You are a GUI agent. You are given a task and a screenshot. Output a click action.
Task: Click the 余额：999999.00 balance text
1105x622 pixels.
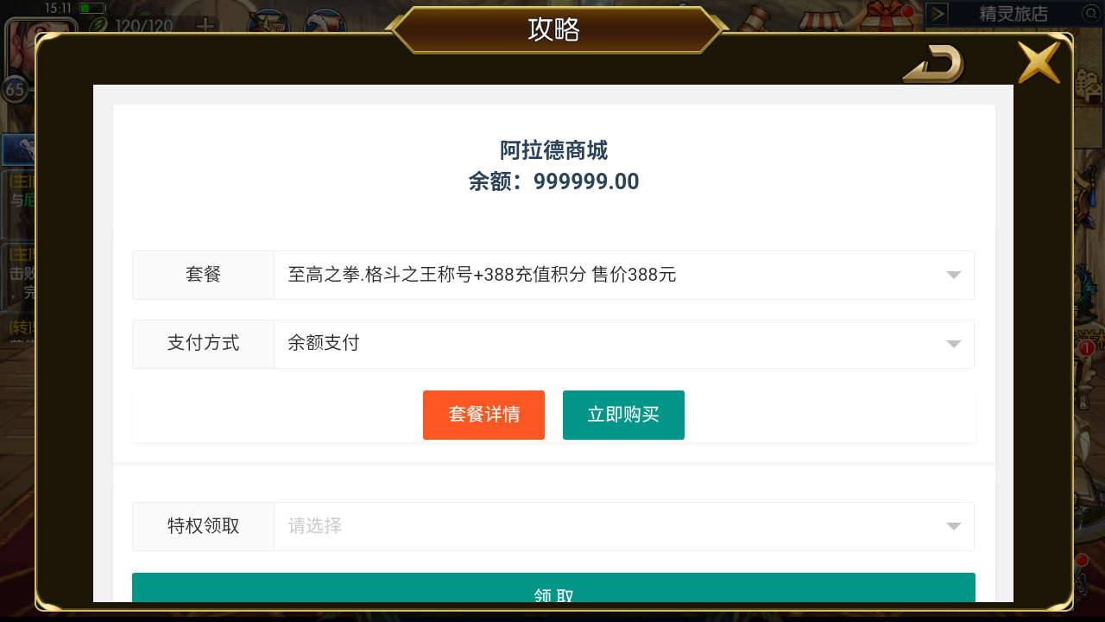coord(553,181)
